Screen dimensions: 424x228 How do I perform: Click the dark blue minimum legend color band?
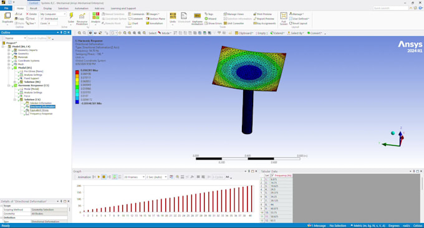tap(77, 102)
